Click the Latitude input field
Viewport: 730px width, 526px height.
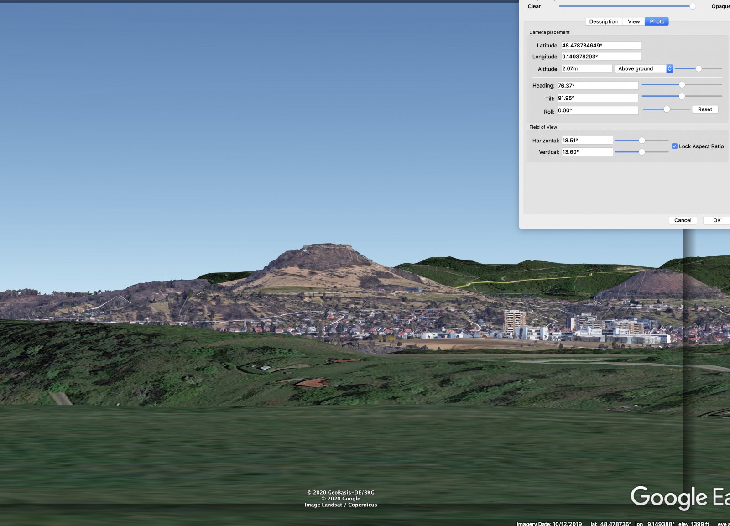click(x=601, y=46)
